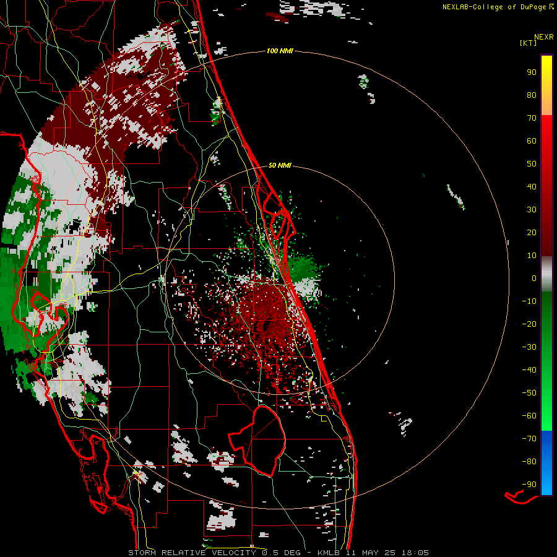Pick the yellow top segment of velocity color bar
Viewport: 557px width, 557px height.
point(546,85)
